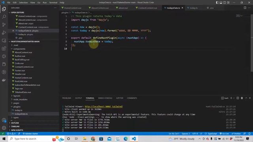Image resolution: width=253 pixels, height=142 pixels.
Task: Switch to the Problems panel tab
Action: pyautogui.click(x=67, y=98)
